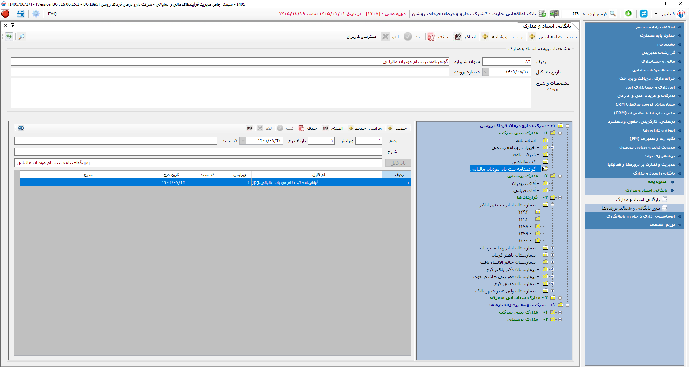
Task: Open the تاریخ تشکیل date dropdown
Action: point(485,72)
